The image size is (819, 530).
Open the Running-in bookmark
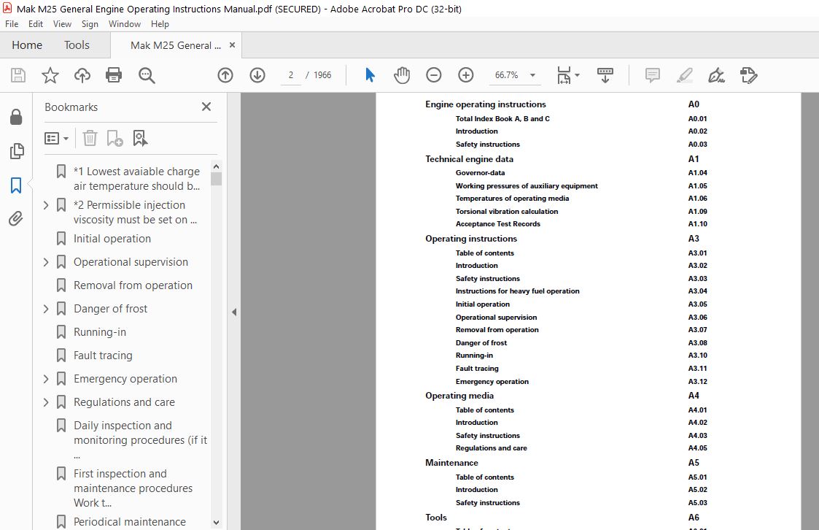coord(100,332)
